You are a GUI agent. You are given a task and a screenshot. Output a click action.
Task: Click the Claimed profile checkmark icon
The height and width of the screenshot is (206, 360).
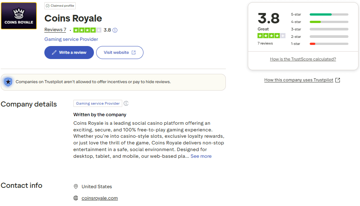(x=48, y=6)
